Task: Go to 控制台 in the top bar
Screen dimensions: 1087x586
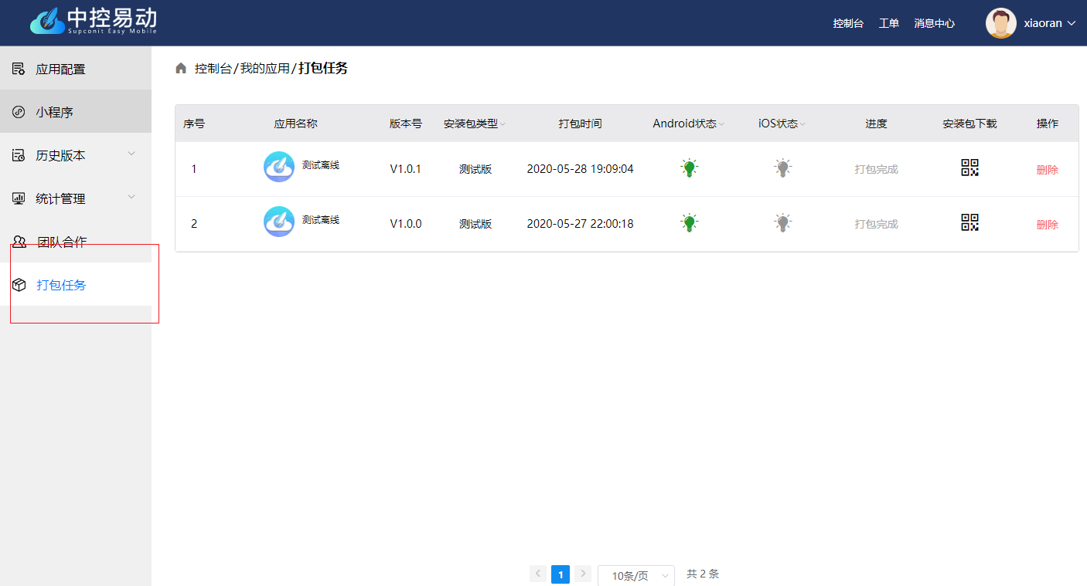Action: coord(848,23)
